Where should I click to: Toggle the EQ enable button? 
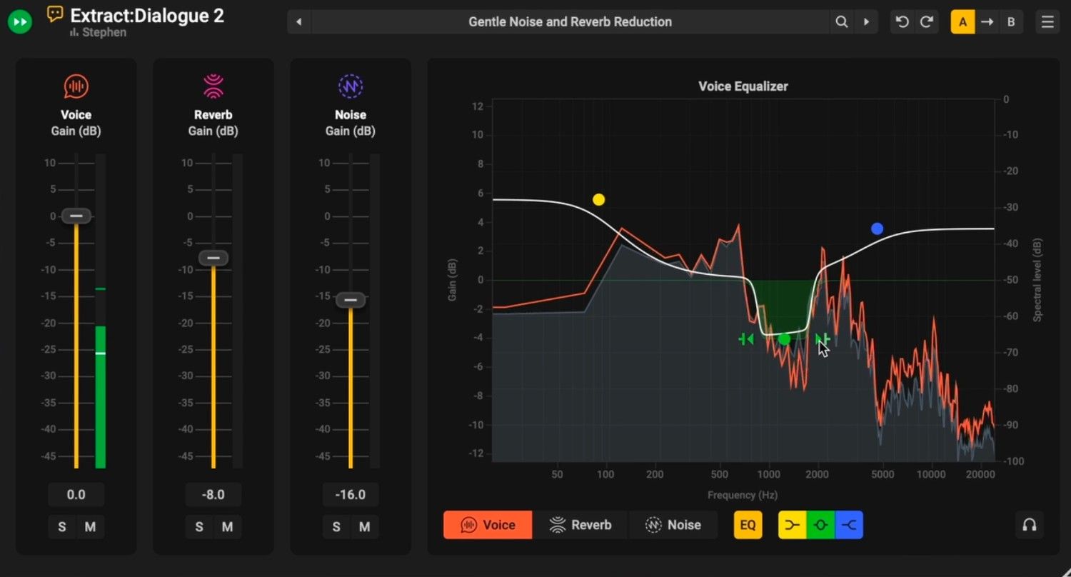click(748, 525)
